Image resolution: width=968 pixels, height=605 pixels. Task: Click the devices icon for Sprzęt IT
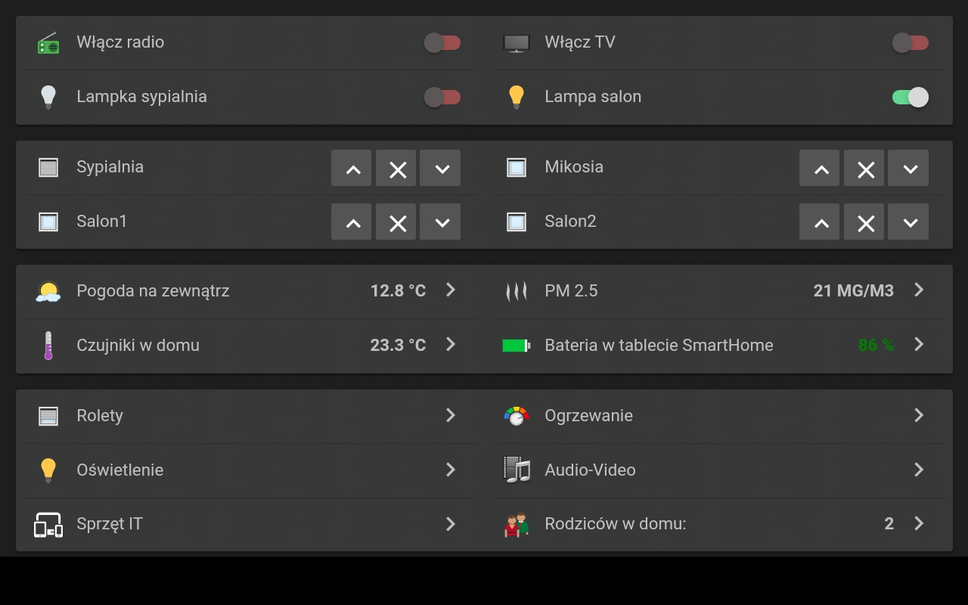tap(48, 524)
